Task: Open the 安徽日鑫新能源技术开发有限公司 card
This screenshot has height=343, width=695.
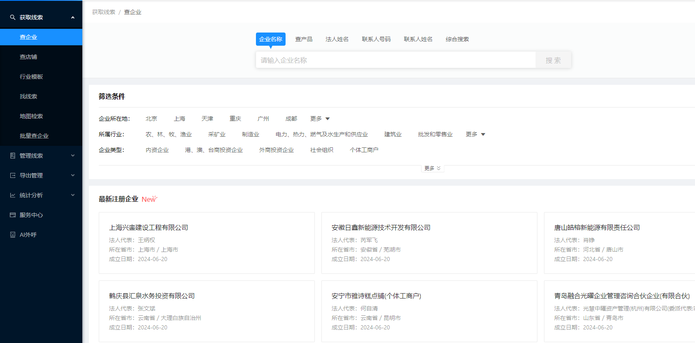Action: pos(429,243)
